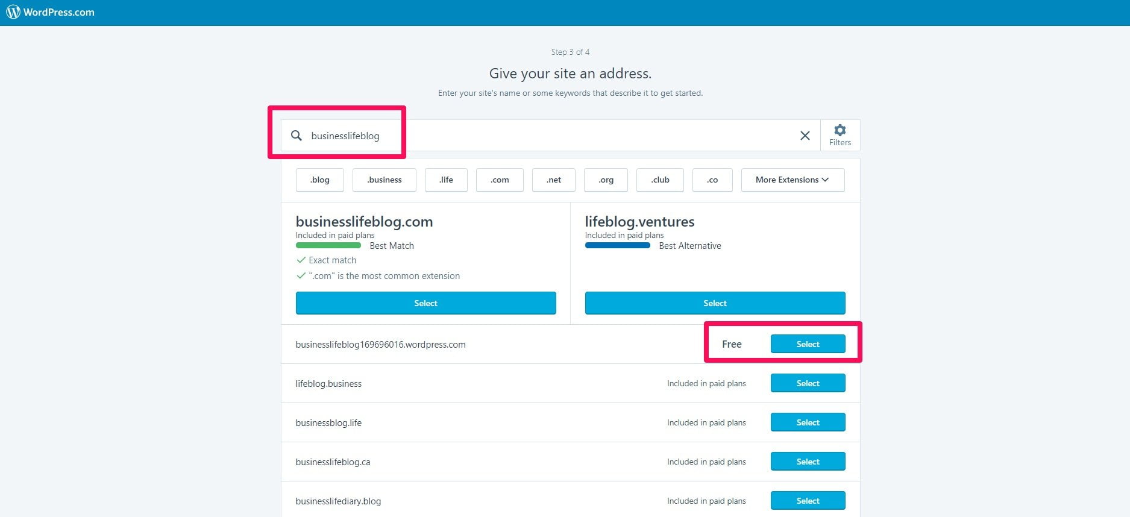Click businesslifeblog169696016.wordpress.com text
This screenshot has height=517, width=1130.
(380, 345)
